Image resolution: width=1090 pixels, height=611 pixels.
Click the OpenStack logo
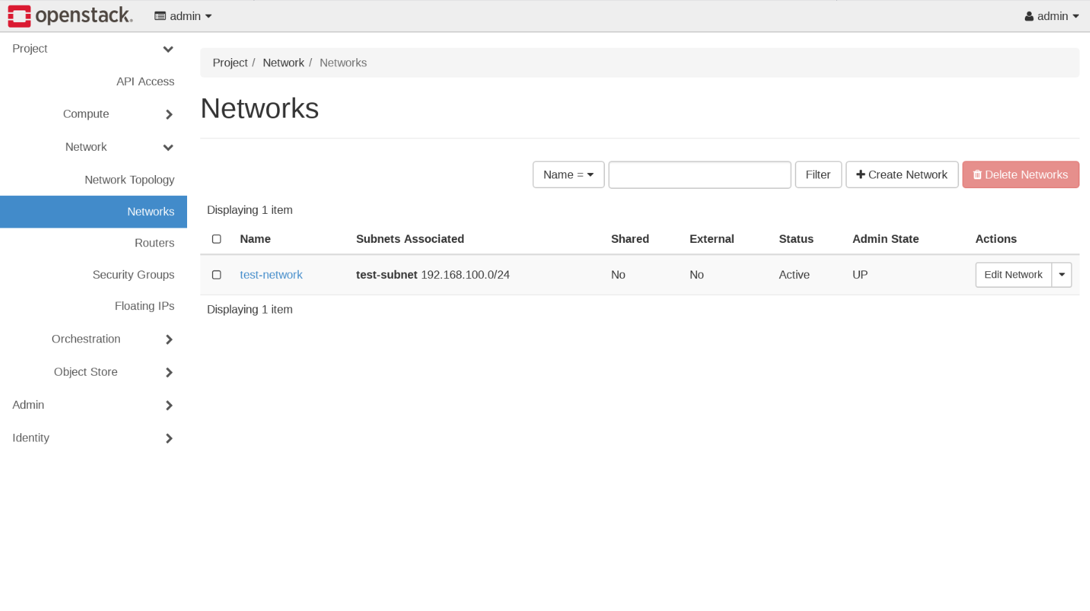(70, 16)
